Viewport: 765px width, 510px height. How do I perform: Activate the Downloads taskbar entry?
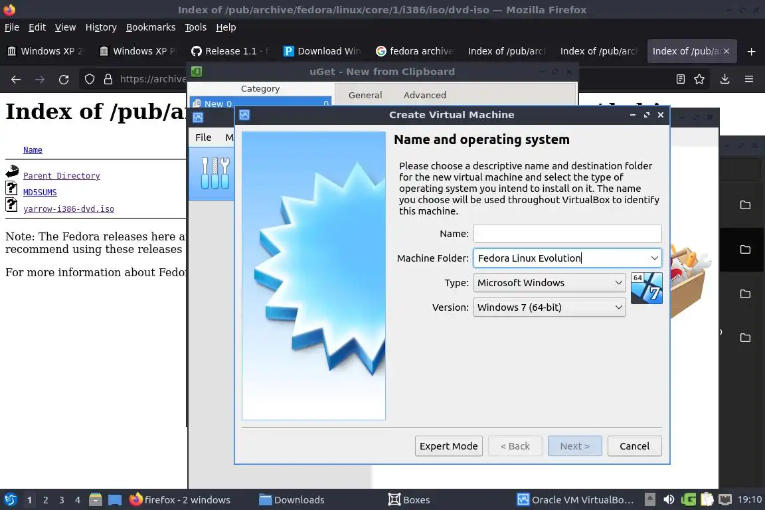tap(292, 500)
